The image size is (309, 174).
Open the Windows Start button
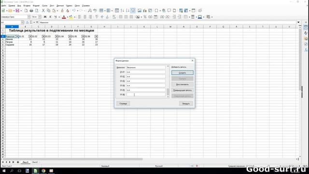tap(4, 171)
